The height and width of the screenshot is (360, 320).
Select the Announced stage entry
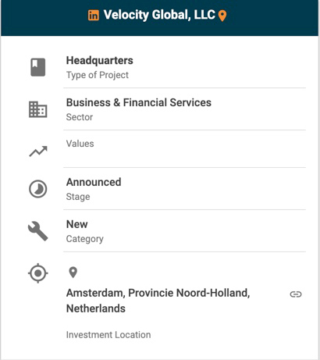[x=94, y=182]
